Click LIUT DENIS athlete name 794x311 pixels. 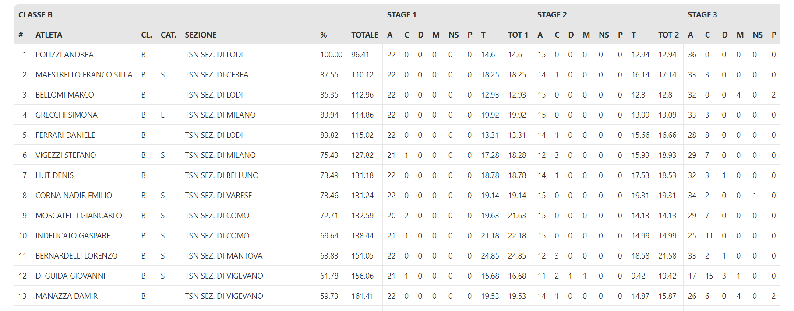[54, 175]
